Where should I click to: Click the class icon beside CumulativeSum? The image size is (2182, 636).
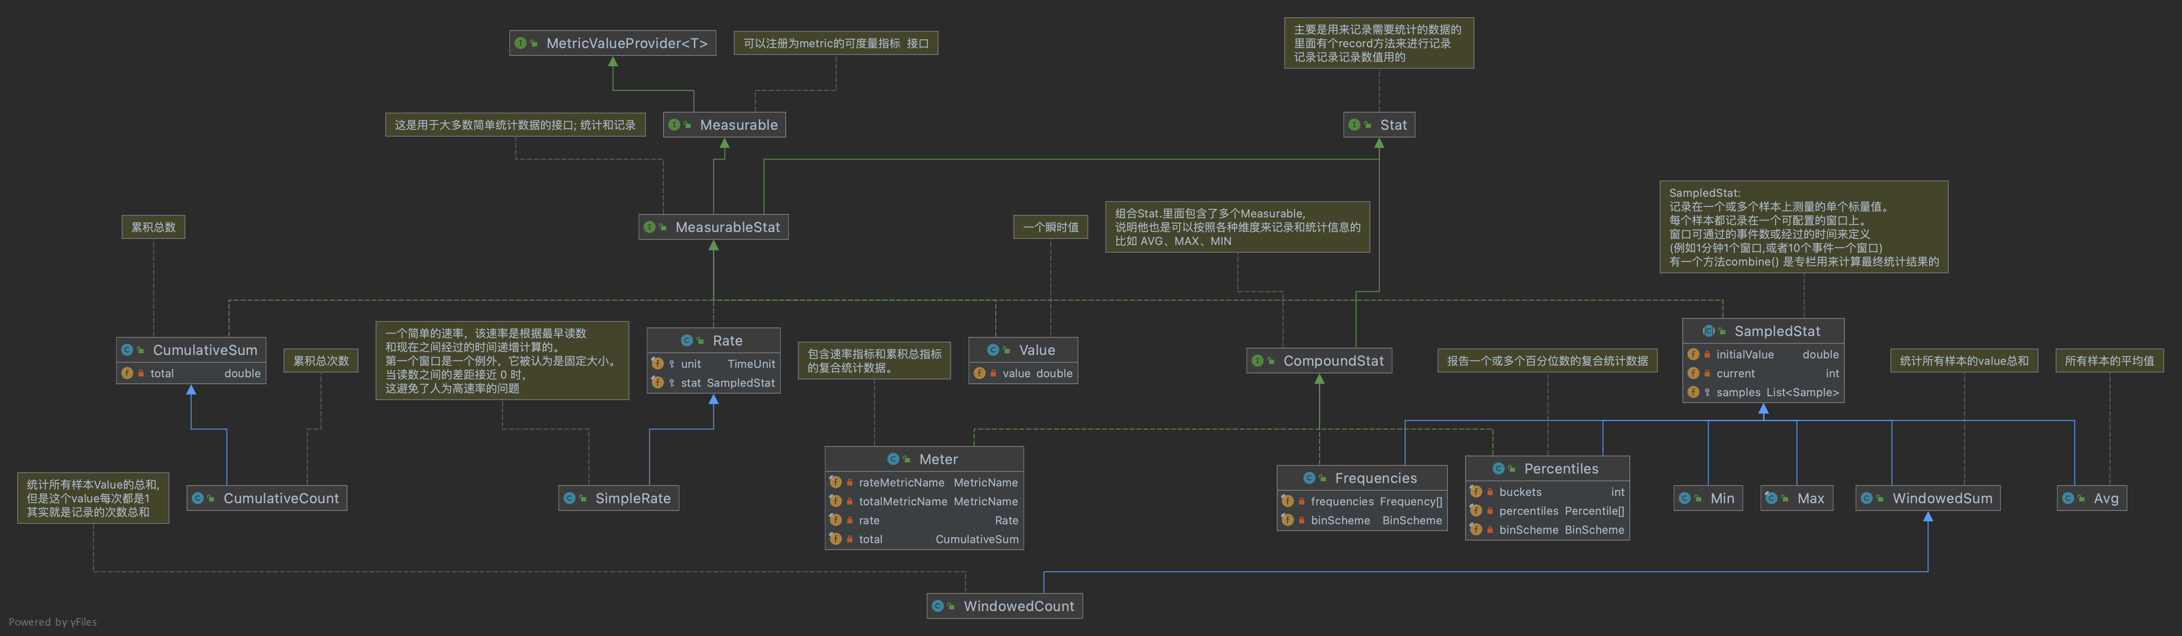127,350
